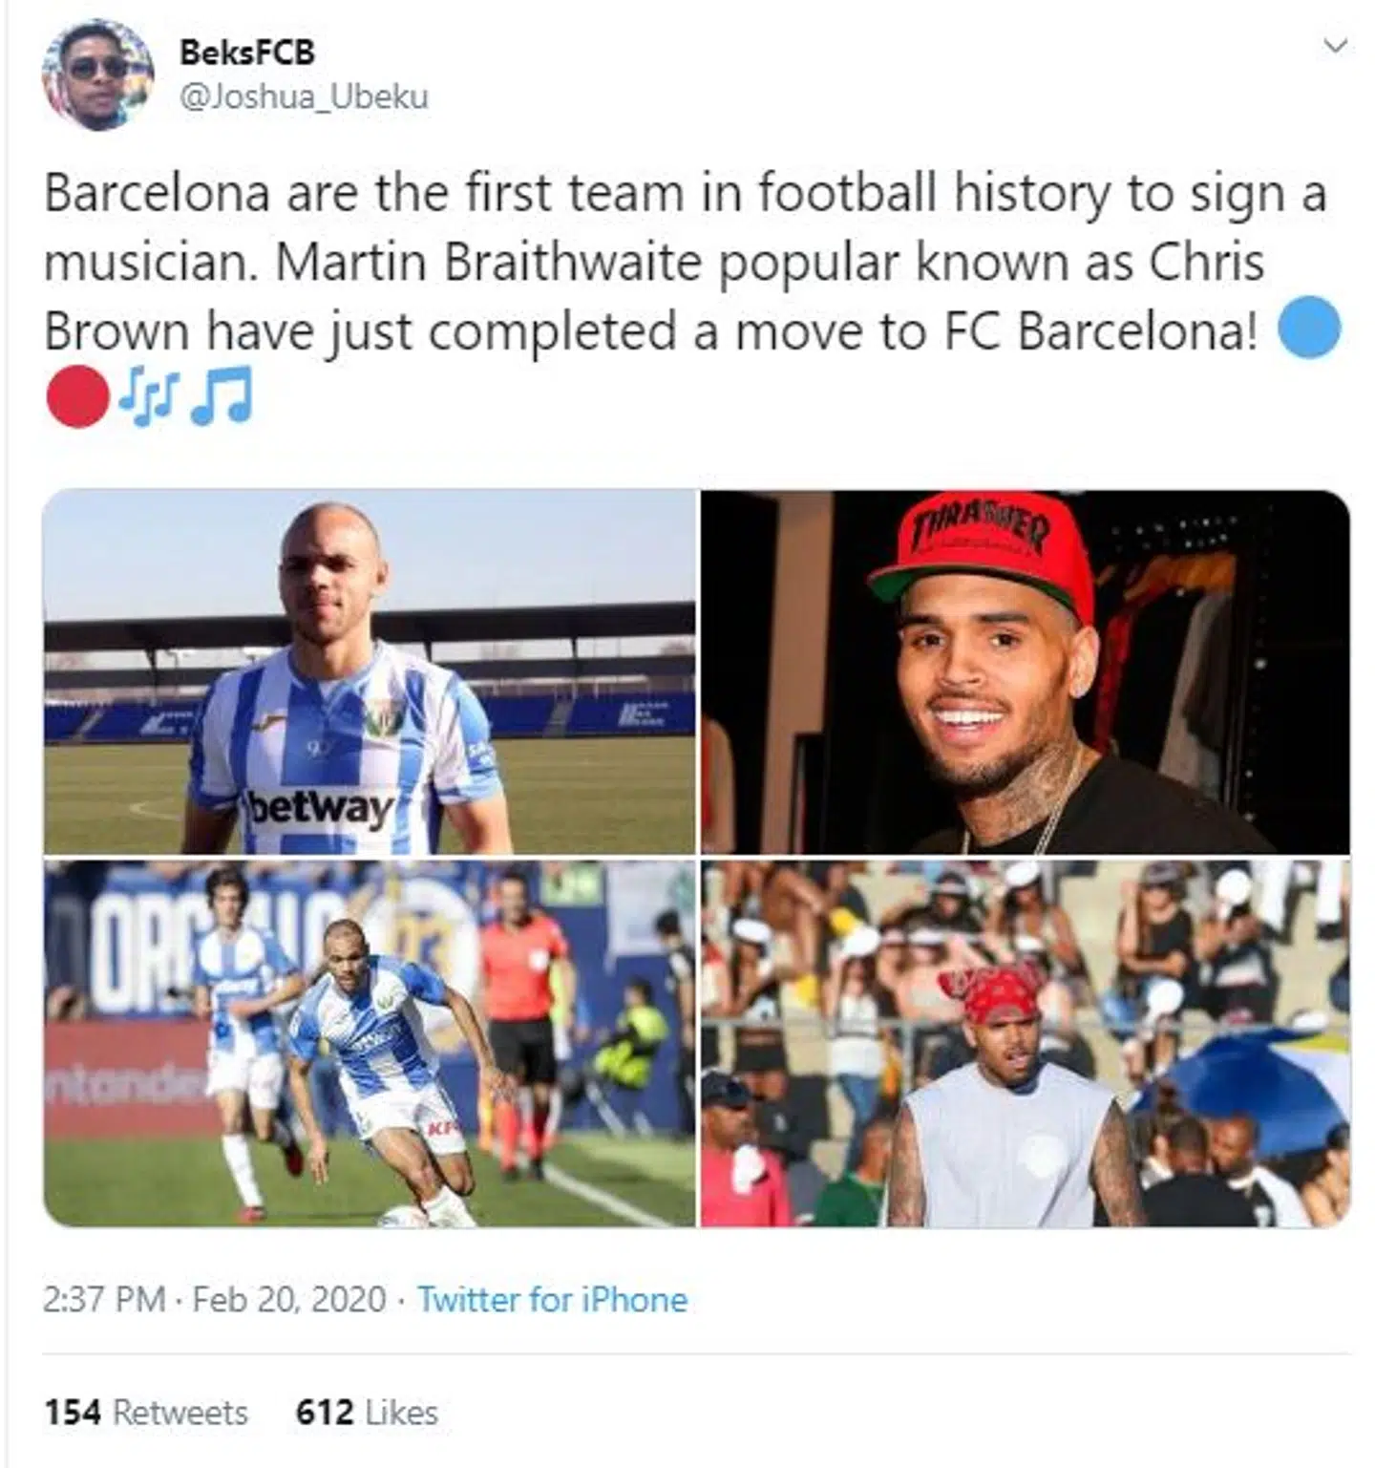
Task: Click the Feb 20, 2020 date
Action: click(289, 1300)
